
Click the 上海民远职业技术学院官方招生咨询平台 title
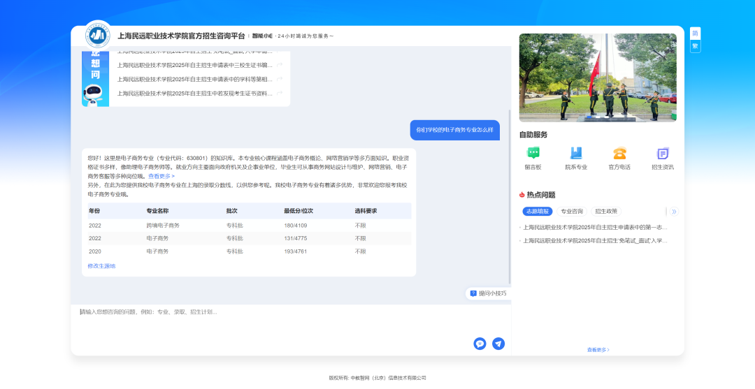pyautogui.click(x=181, y=36)
